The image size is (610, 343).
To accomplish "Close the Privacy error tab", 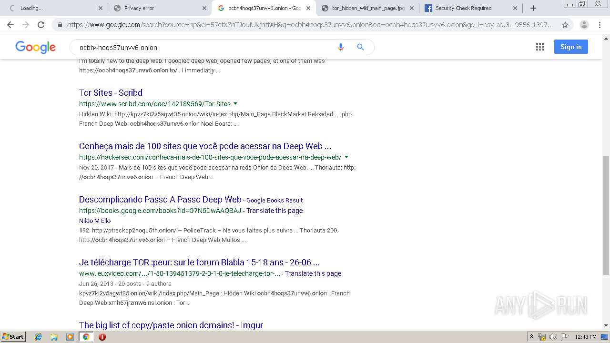I will pos(204,8).
